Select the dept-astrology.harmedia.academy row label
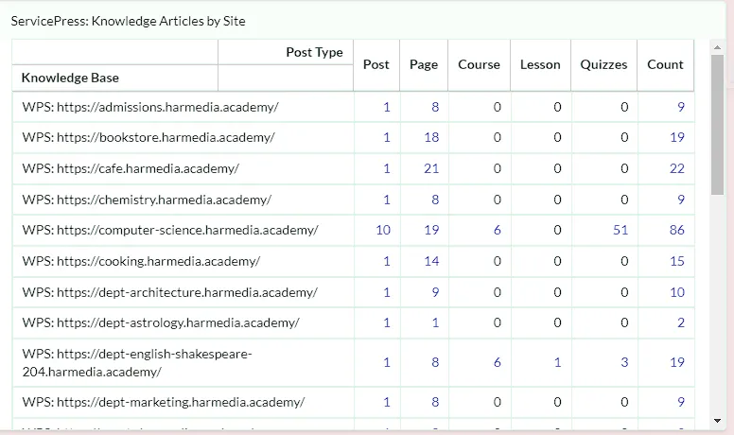 [x=161, y=322]
